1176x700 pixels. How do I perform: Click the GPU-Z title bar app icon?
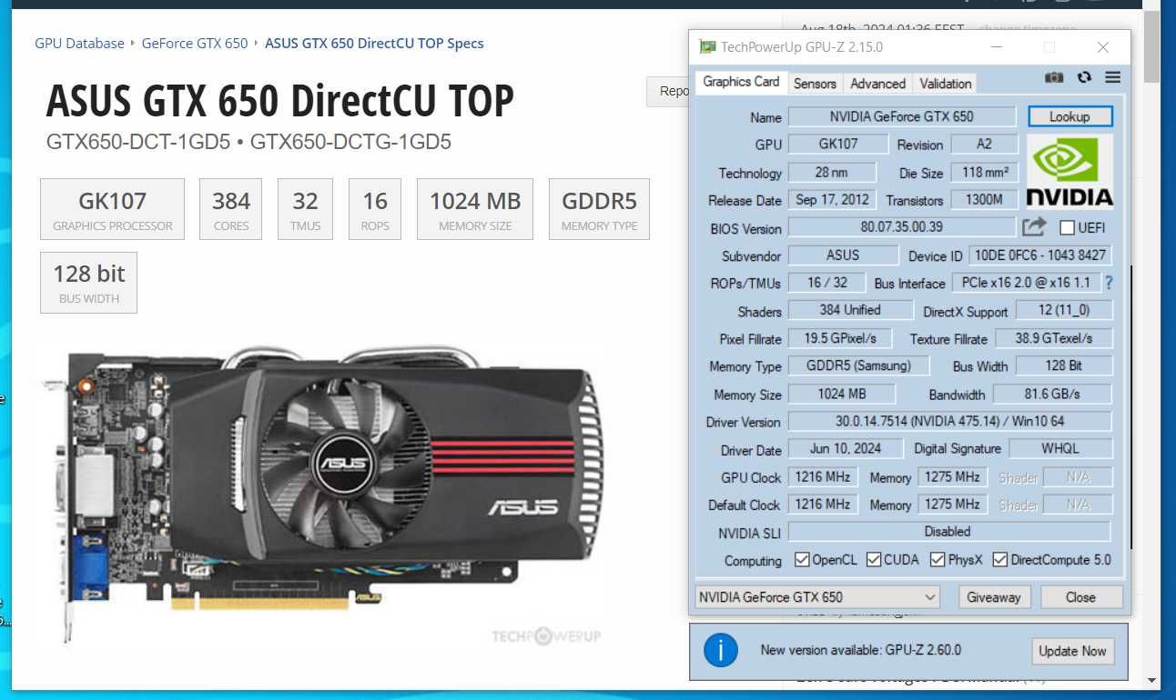(707, 47)
